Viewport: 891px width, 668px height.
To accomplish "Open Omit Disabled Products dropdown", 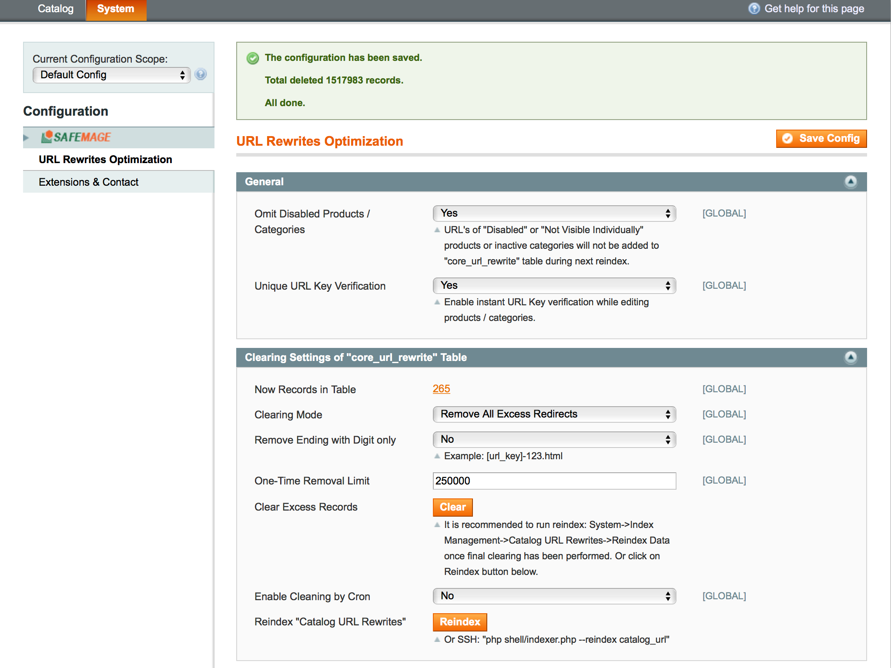I will pos(554,213).
